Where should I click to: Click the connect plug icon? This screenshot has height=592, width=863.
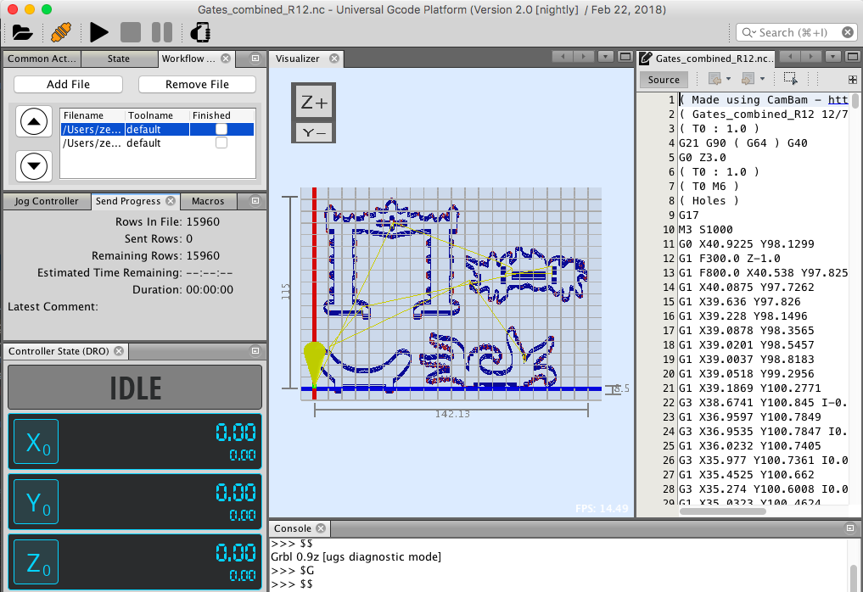pos(61,32)
